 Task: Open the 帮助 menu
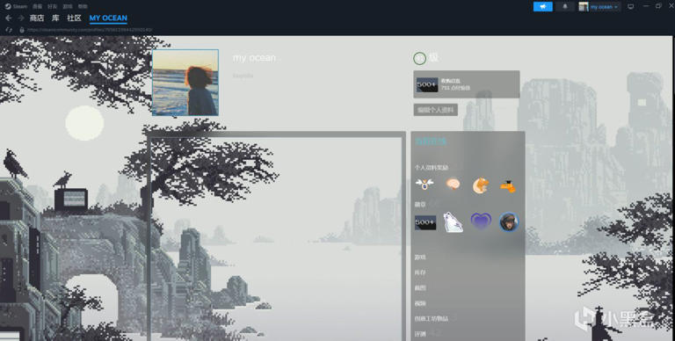(83, 6)
